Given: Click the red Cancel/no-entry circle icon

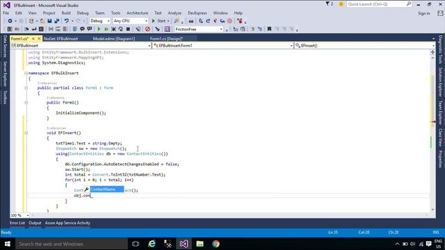Looking at the screenshot, I should (x=147, y=29).
